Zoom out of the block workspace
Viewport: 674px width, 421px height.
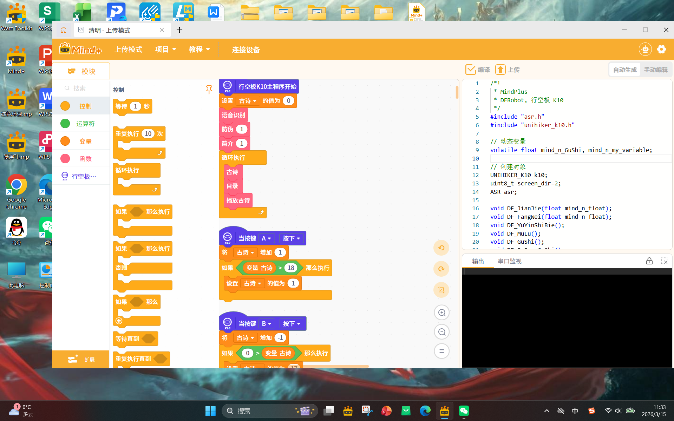tap(442, 332)
